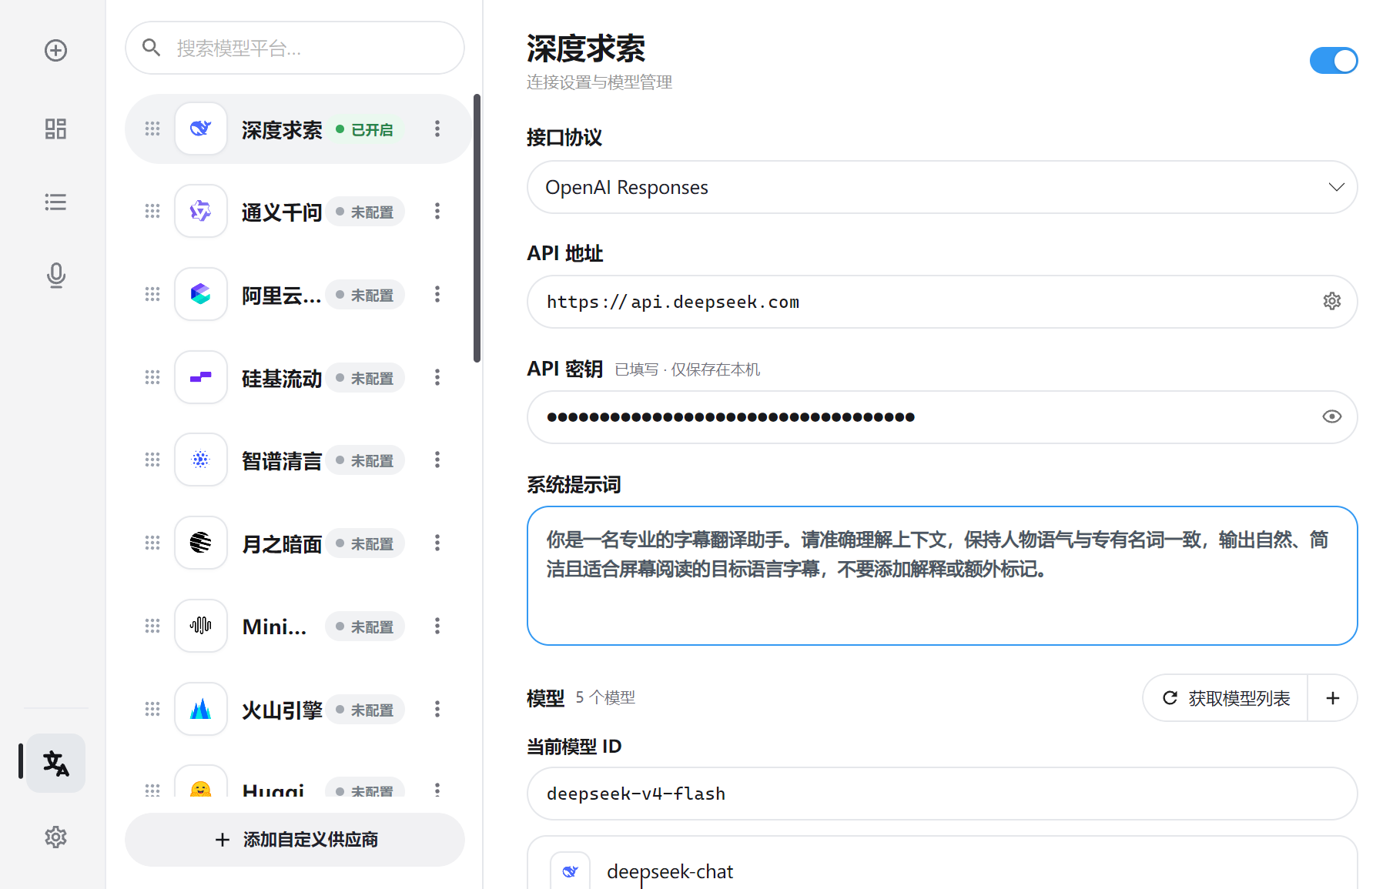Click 获取模型列表 refresh button
This screenshot has width=1393, height=889.
[1225, 698]
